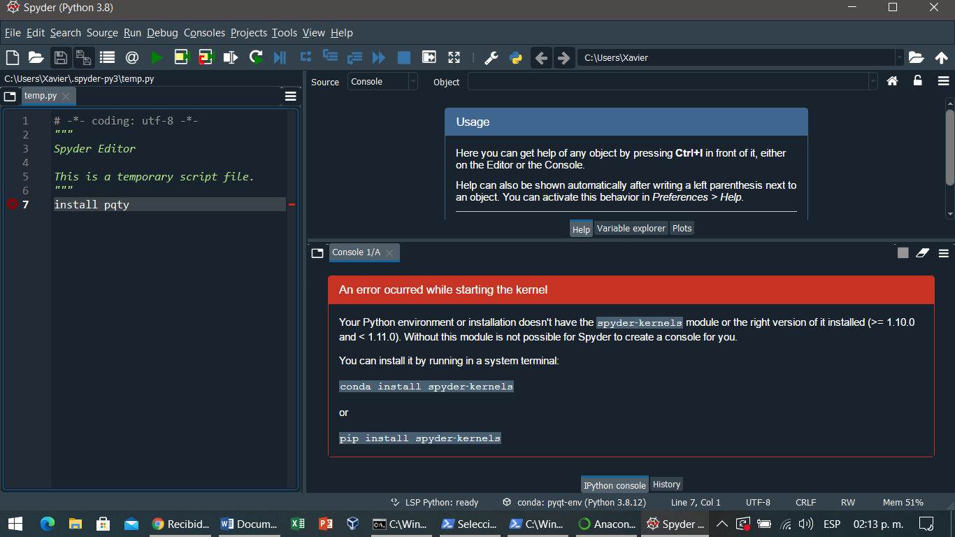Image resolution: width=955 pixels, height=537 pixels.
Task: Click inside the Object input field
Action: [x=664, y=81]
